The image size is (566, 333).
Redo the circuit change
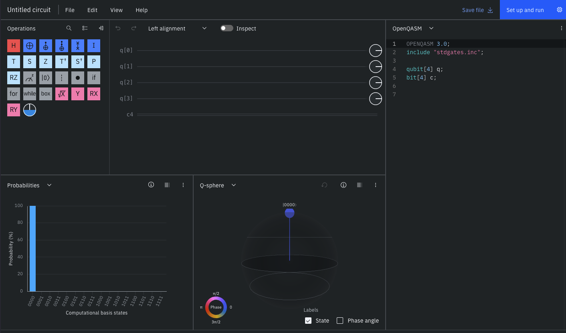tap(134, 28)
